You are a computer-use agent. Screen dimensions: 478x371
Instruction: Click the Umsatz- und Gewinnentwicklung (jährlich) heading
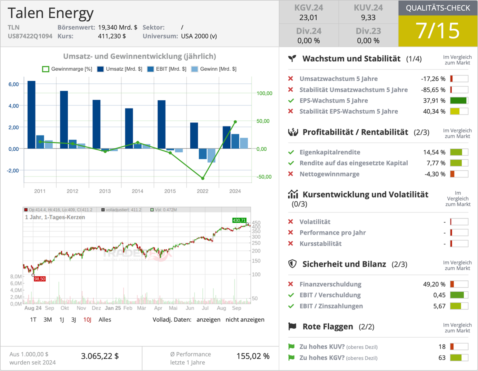[140, 56]
